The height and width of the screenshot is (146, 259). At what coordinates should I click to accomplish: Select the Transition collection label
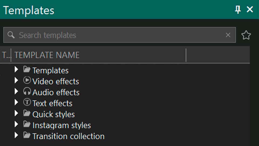pyautogui.click(x=68, y=136)
